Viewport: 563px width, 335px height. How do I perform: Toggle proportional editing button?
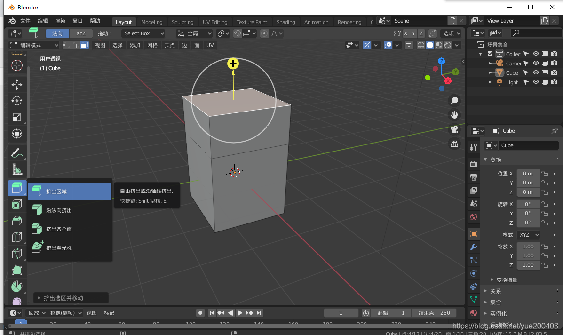[264, 33]
